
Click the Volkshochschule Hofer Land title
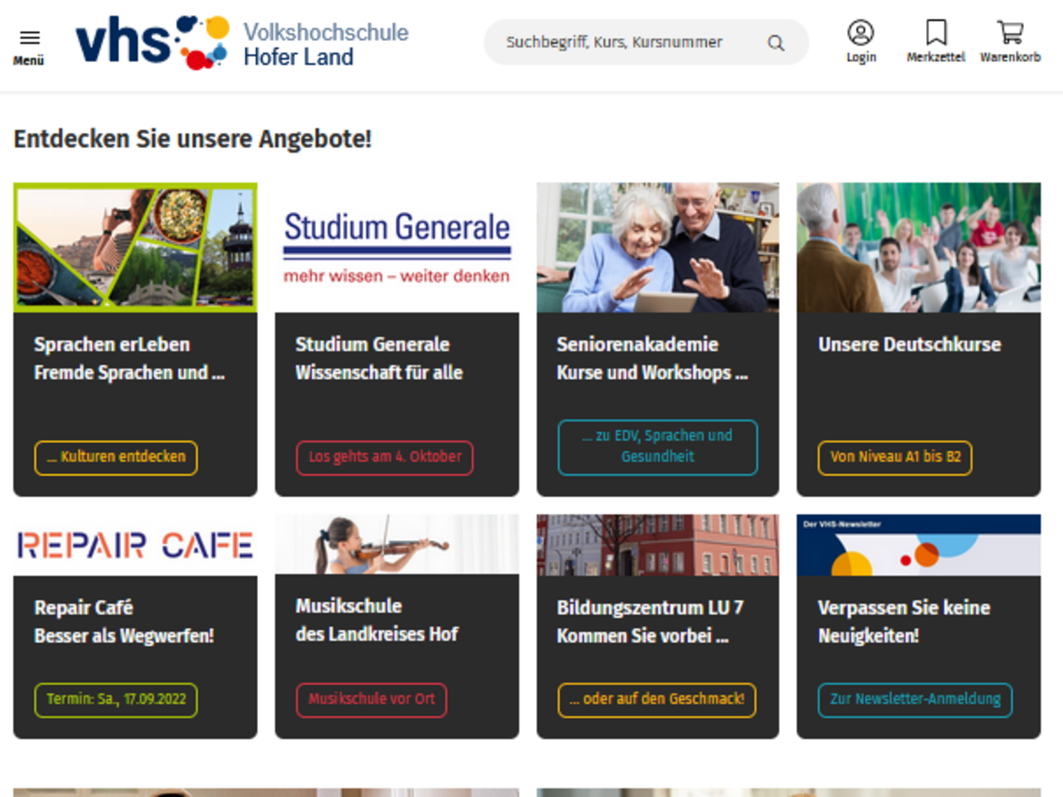point(326,44)
